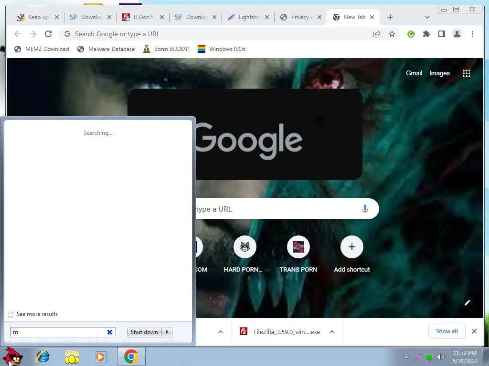Open the MEMZ Download bookmark
489x366 pixels.
pyautogui.click(x=42, y=49)
